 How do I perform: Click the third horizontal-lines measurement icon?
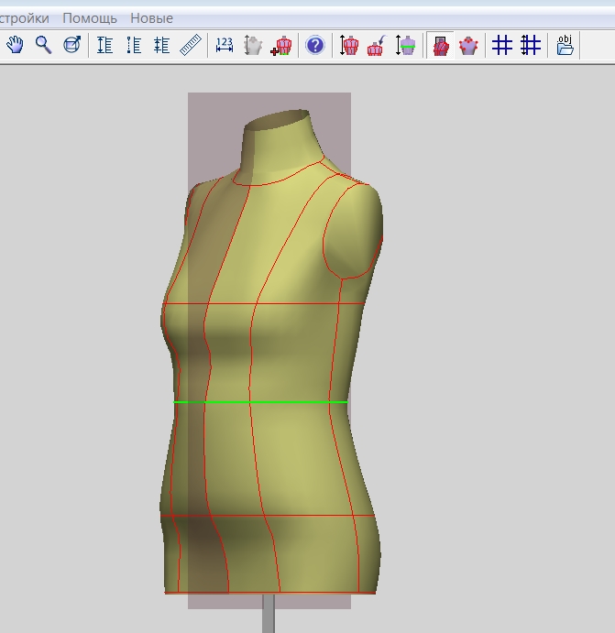tap(162, 45)
